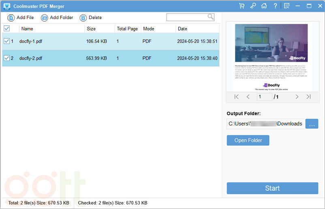Screen dimensions: 325x209
Task: Uncheck the docfly-2.pdf checkbox
Action: point(6,58)
